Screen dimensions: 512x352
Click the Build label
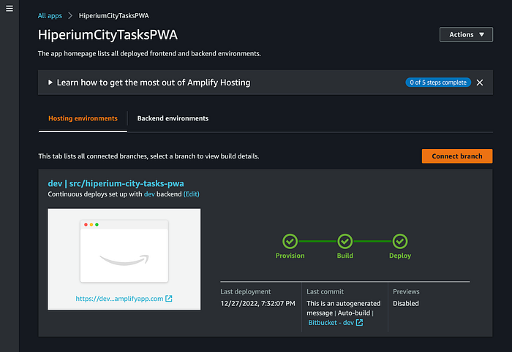345,256
